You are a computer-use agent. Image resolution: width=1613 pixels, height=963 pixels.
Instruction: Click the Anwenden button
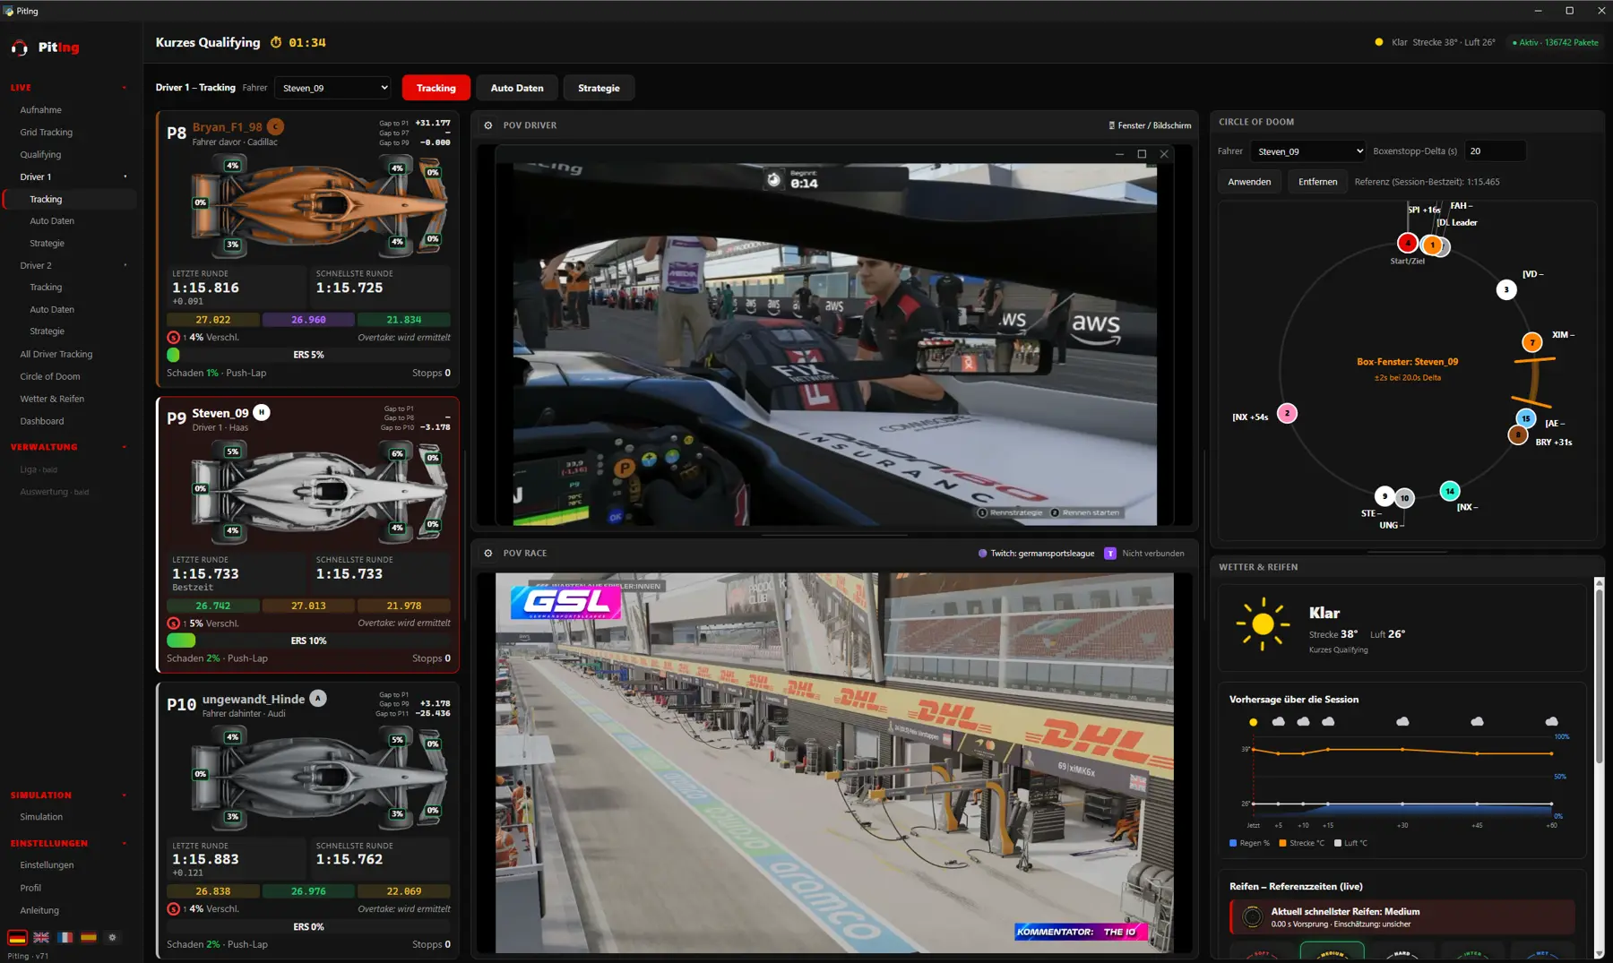tap(1249, 182)
